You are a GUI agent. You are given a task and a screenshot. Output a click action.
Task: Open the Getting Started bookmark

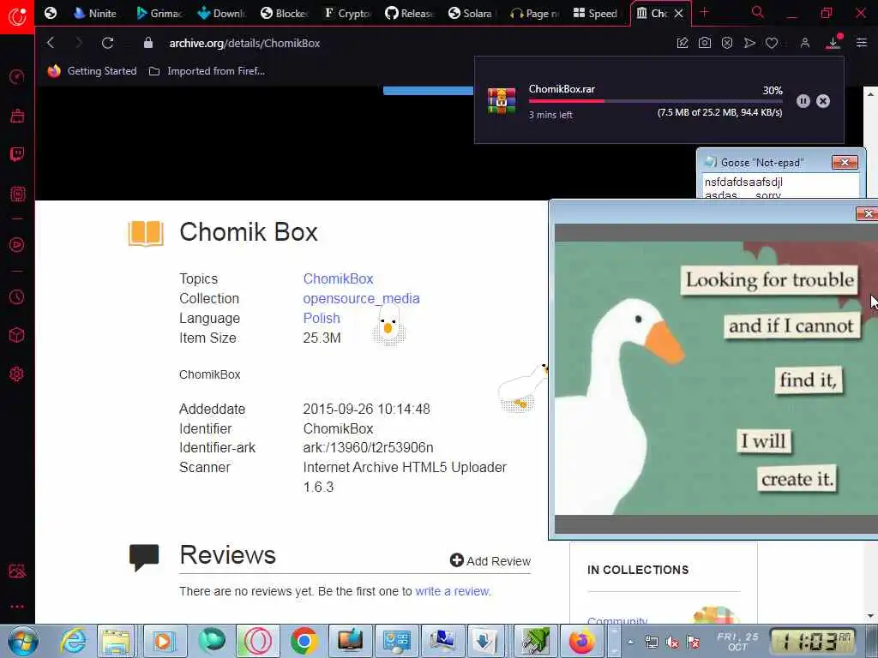click(92, 71)
